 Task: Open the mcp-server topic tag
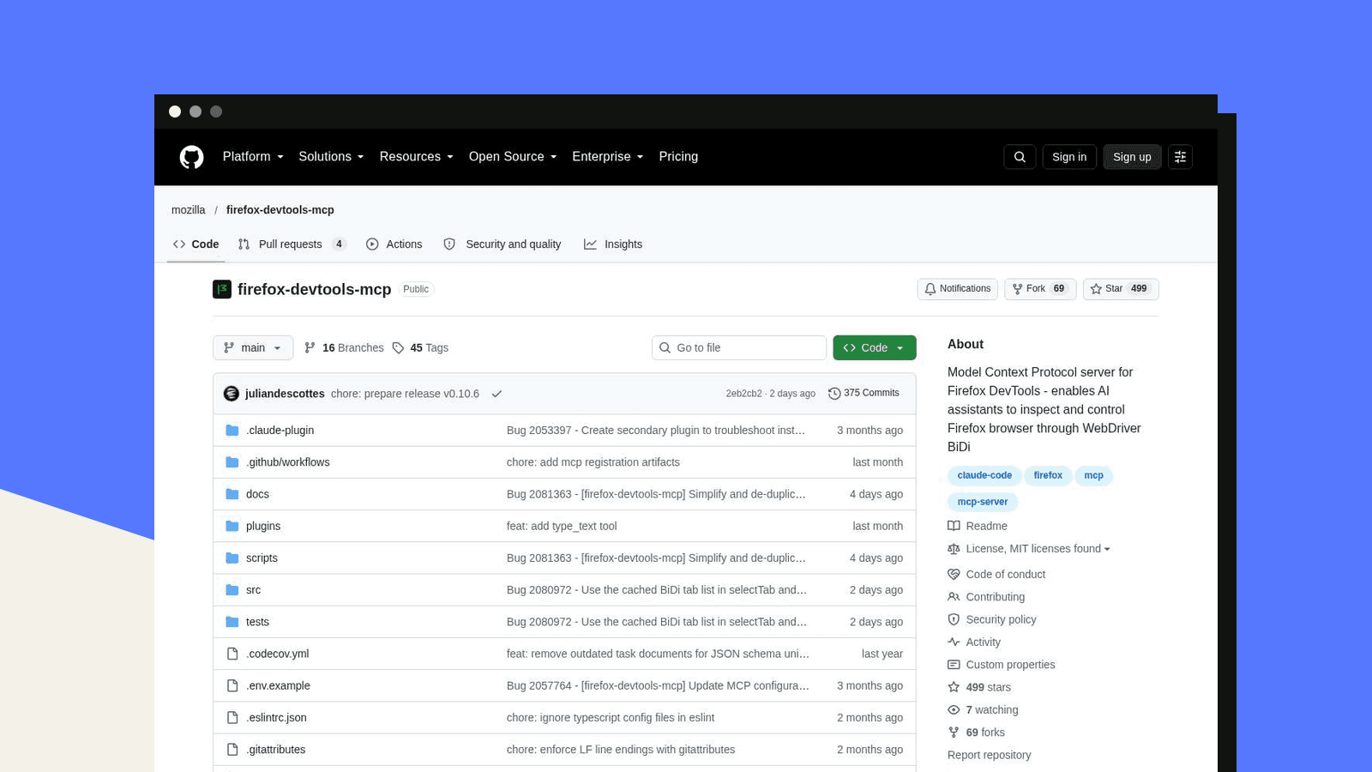983,503
